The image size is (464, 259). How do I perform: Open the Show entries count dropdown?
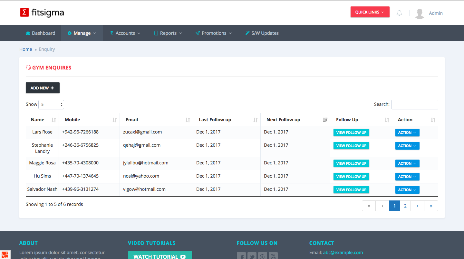(51, 105)
